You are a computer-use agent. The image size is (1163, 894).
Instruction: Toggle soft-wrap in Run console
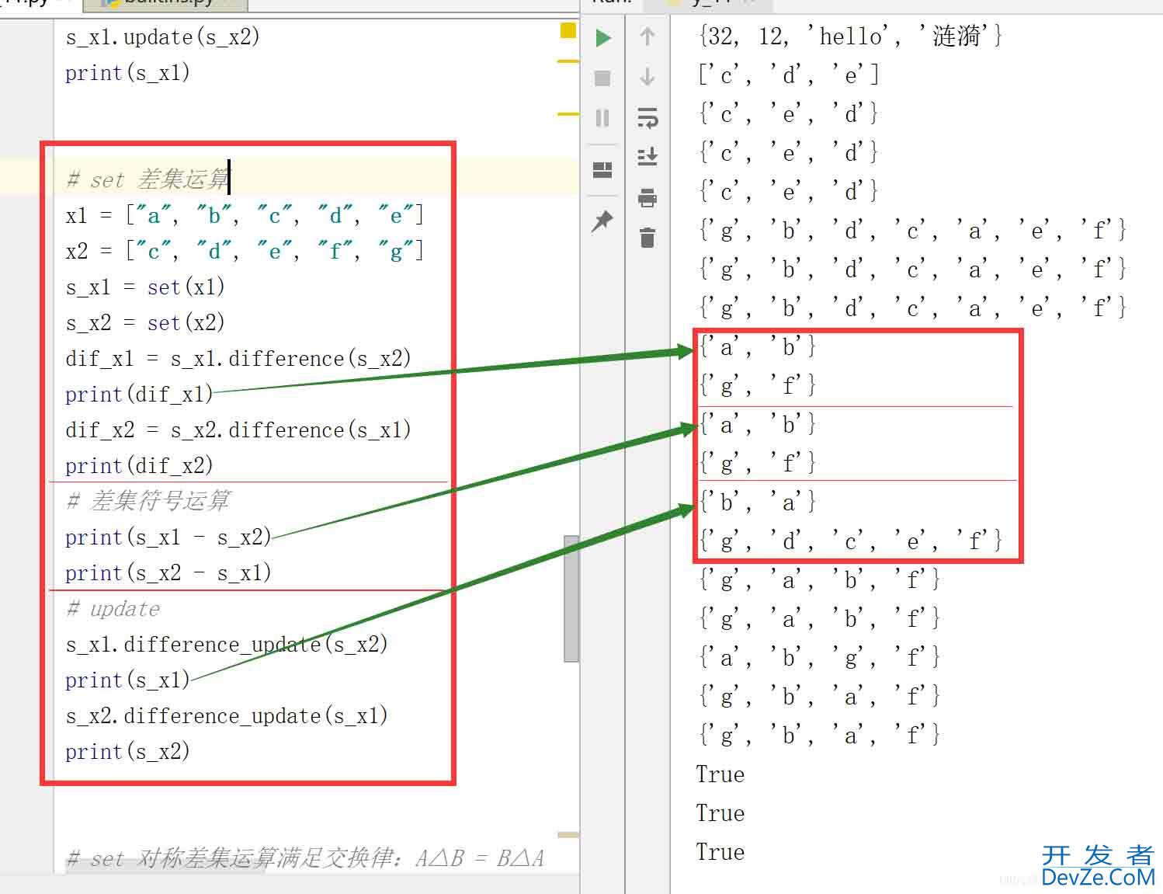pyautogui.click(x=647, y=118)
